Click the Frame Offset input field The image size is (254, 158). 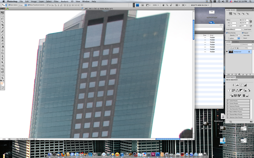click(x=238, y=30)
